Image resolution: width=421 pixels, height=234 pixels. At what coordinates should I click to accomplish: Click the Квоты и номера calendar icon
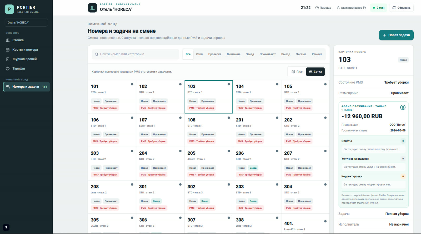click(8, 50)
